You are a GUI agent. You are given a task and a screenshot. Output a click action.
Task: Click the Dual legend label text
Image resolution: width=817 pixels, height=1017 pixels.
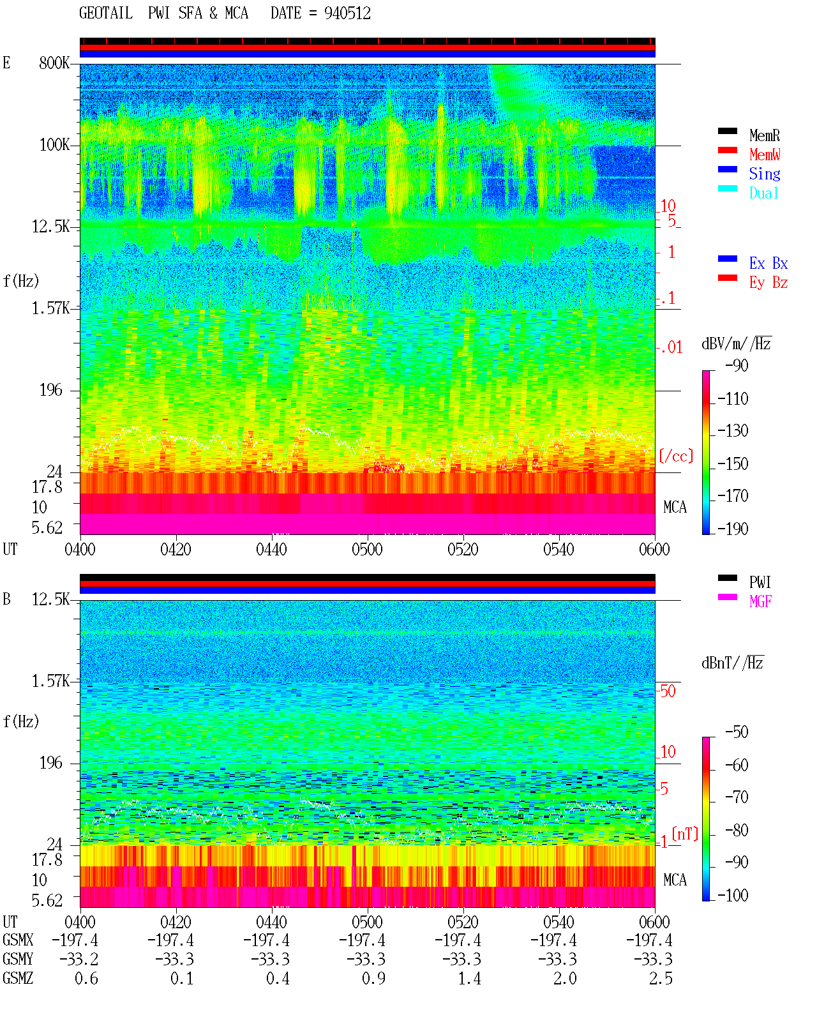765,193
